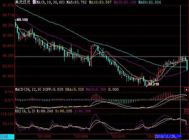Click the 80.210 low price annotation

(x=153, y=84)
